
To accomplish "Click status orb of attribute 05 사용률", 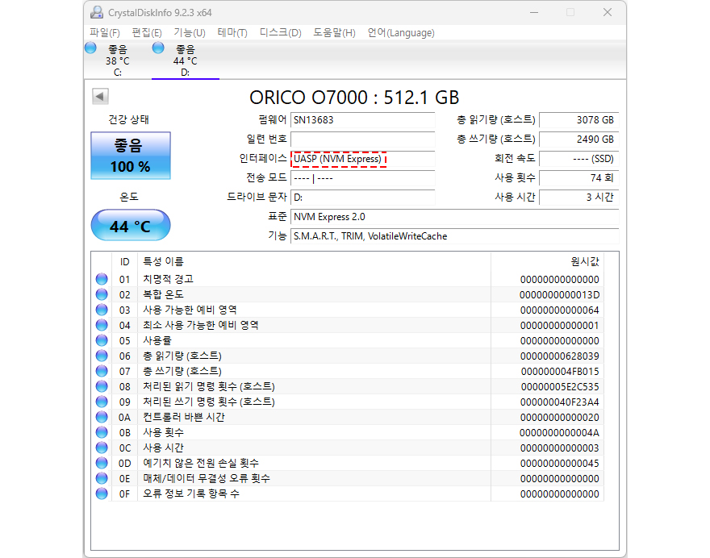I will [102, 340].
